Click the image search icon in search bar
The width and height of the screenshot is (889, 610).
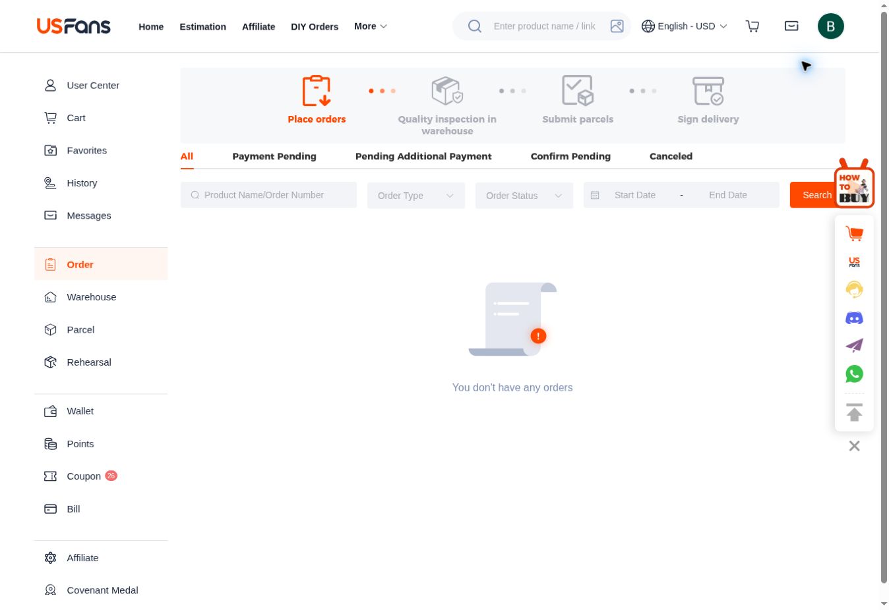click(617, 26)
